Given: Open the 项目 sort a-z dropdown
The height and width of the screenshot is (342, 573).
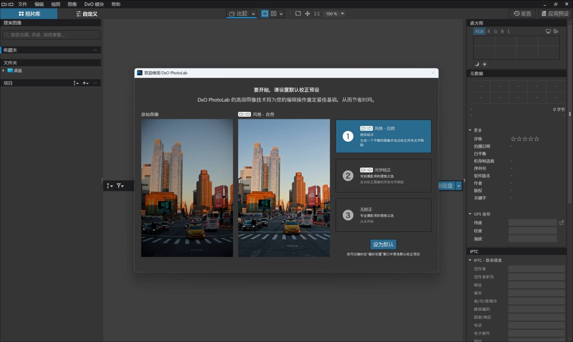Looking at the screenshot, I should tap(76, 83).
